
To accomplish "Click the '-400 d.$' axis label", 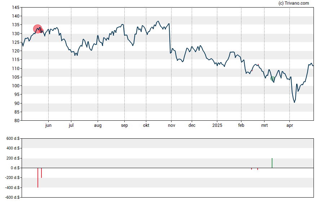I will [13, 188].
